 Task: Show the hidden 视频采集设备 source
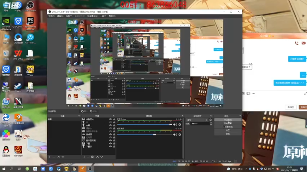click(x=111, y=131)
